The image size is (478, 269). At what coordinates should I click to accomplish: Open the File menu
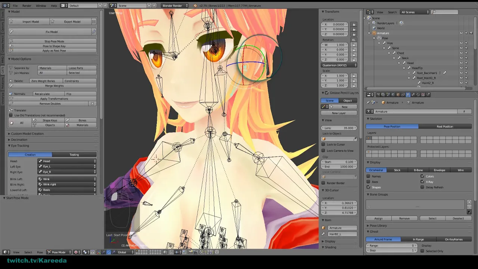point(15,6)
